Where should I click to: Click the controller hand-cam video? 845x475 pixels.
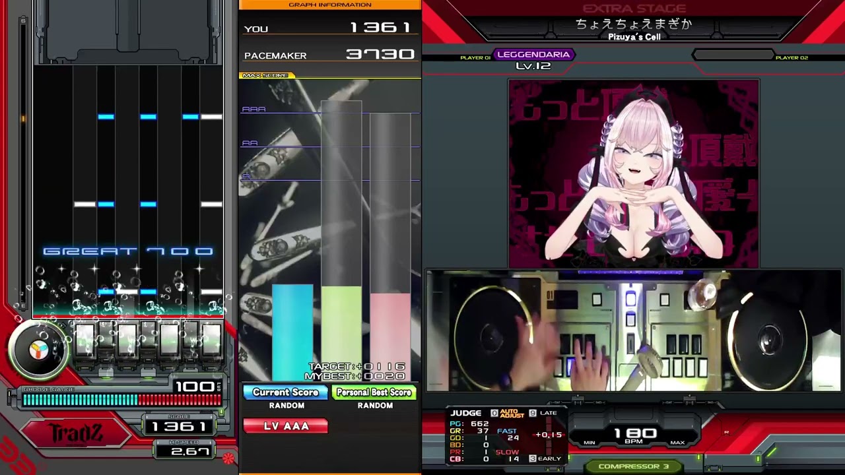click(634, 331)
